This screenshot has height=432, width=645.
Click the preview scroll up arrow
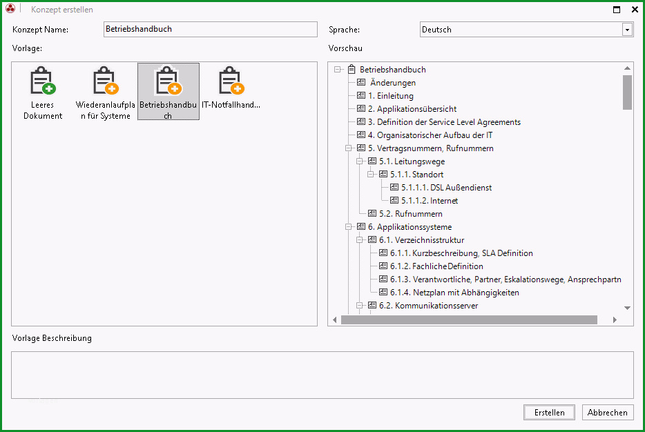pyautogui.click(x=627, y=68)
